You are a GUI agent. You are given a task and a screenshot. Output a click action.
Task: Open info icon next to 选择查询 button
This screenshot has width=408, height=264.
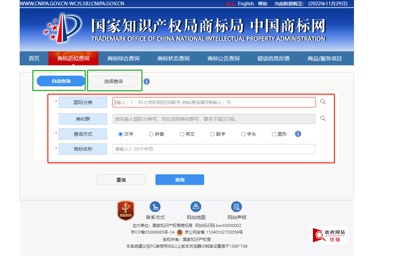pyautogui.click(x=146, y=81)
